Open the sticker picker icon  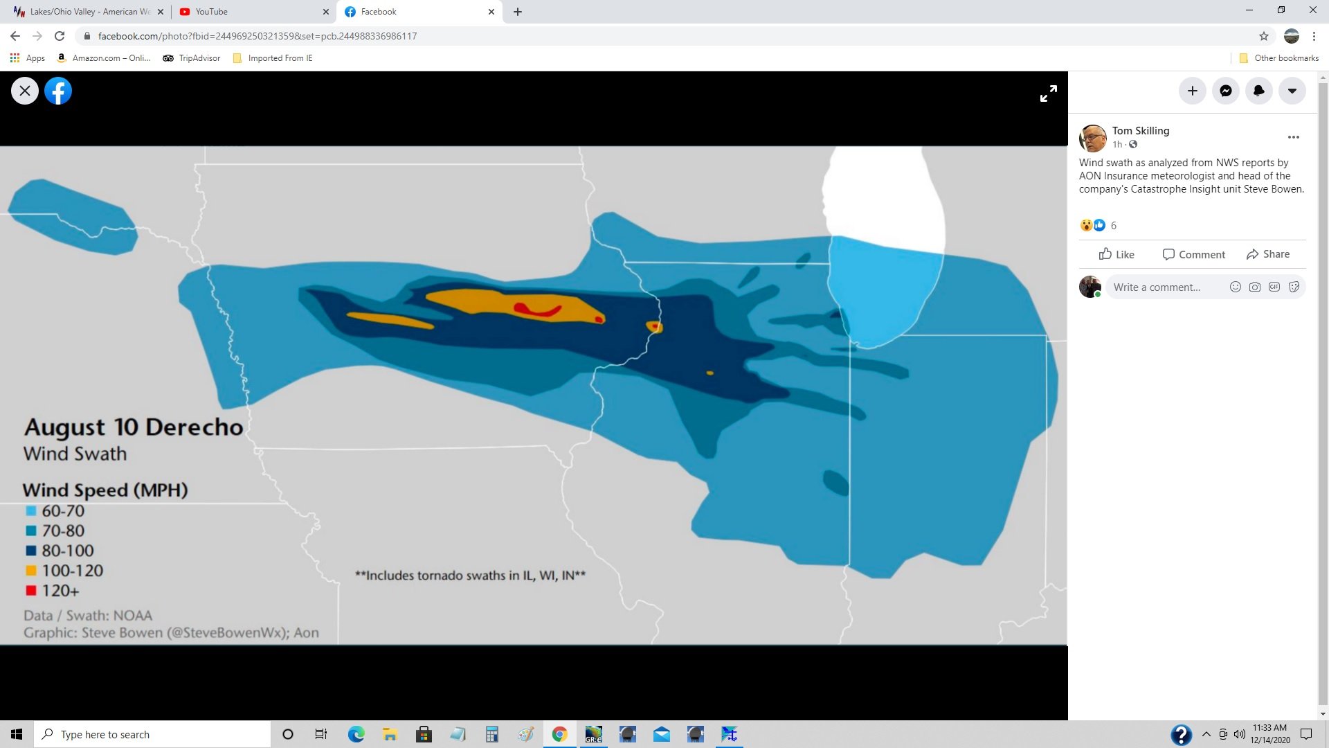(1294, 287)
